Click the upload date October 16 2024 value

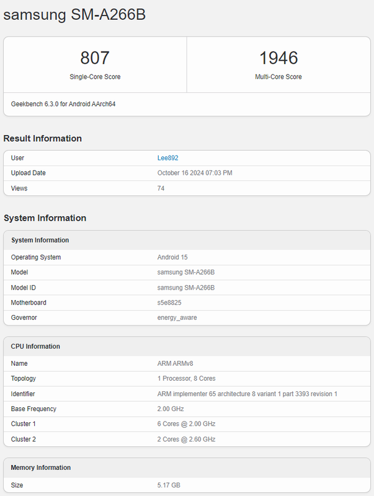point(195,173)
